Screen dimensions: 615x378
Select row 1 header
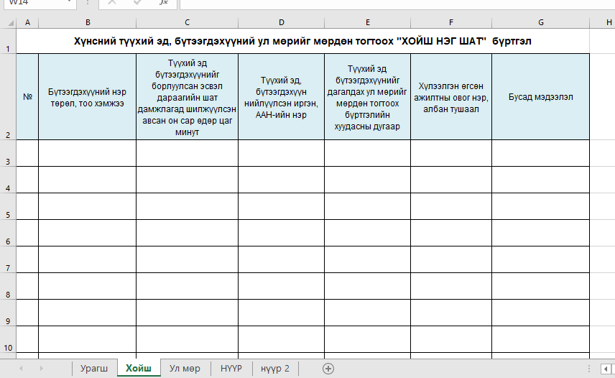pos(8,41)
